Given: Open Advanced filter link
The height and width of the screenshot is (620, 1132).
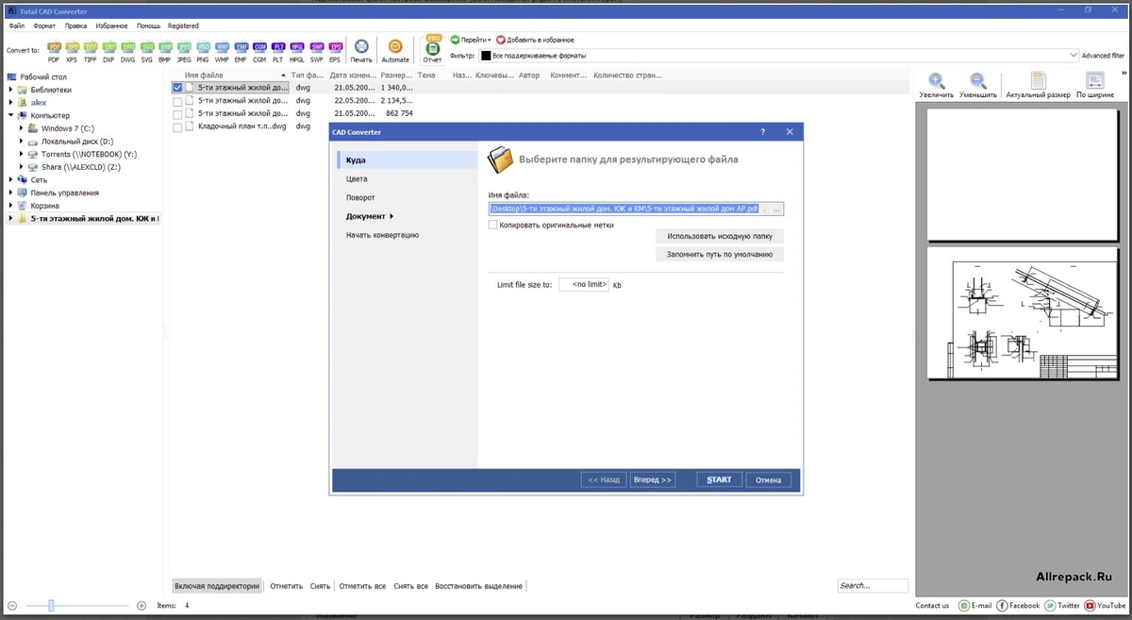Looking at the screenshot, I should [x=1103, y=56].
